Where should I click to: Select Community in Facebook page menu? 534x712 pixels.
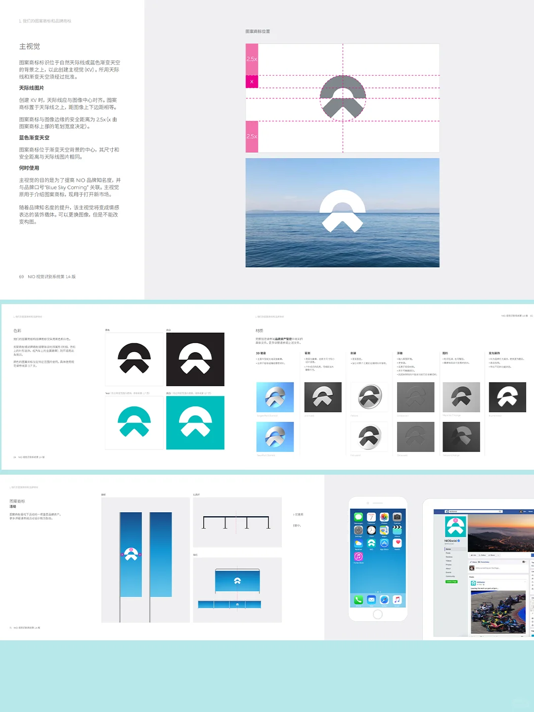[x=450, y=576]
